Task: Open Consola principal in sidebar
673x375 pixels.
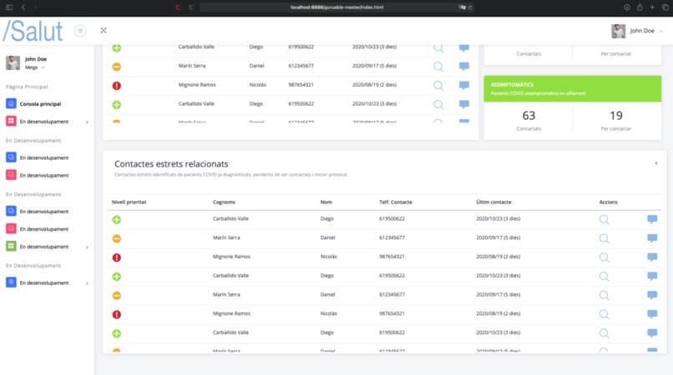Action: tap(40, 103)
